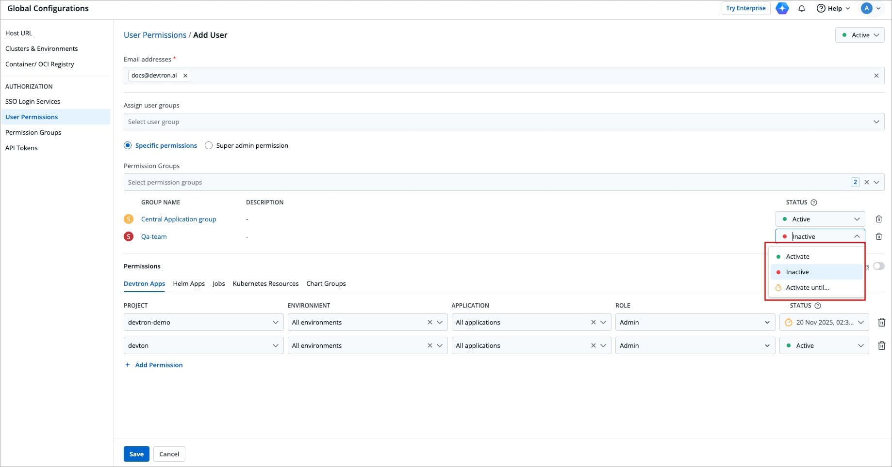Delete the devton project permission row
The width and height of the screenshot is (892, 467).
881,345
